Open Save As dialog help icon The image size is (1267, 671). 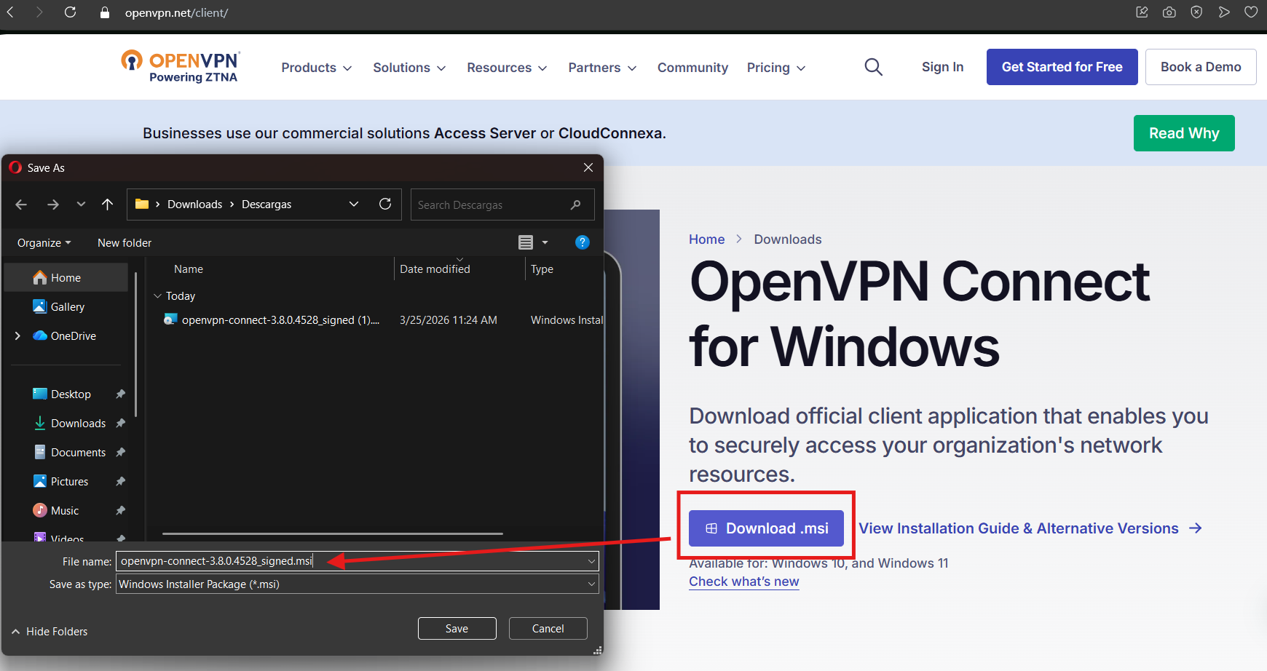point(582,242)
